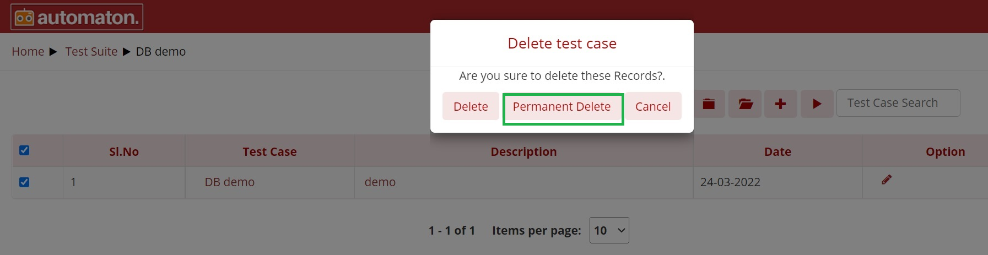Toggle the select-all checkbox in table header
Image resolution: width=988 pixels, height=255 pixels.
(x=24, y=150)
